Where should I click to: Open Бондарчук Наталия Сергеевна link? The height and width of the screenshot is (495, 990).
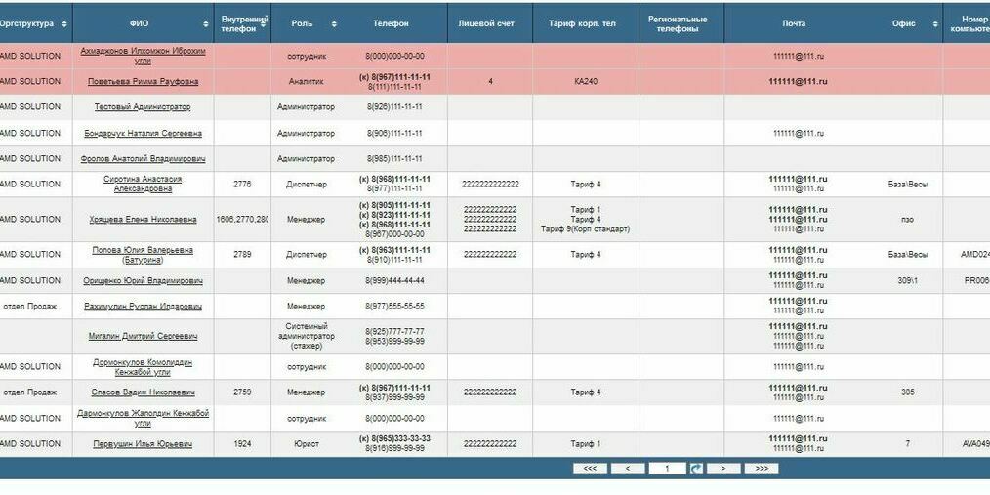click(x=143, y=133)
